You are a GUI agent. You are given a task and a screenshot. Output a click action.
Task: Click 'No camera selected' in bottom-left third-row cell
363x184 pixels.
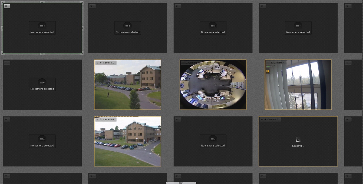coord(42,146)
